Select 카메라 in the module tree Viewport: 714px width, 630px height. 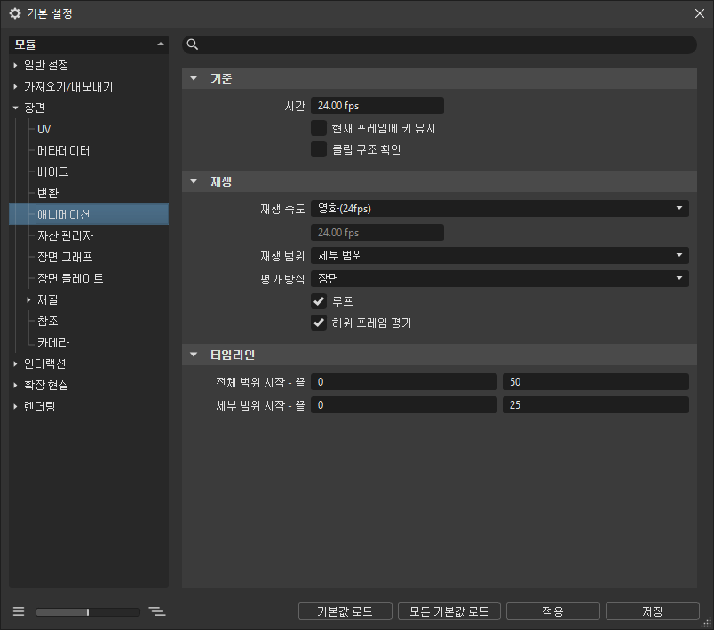click(x=53, y=342)
